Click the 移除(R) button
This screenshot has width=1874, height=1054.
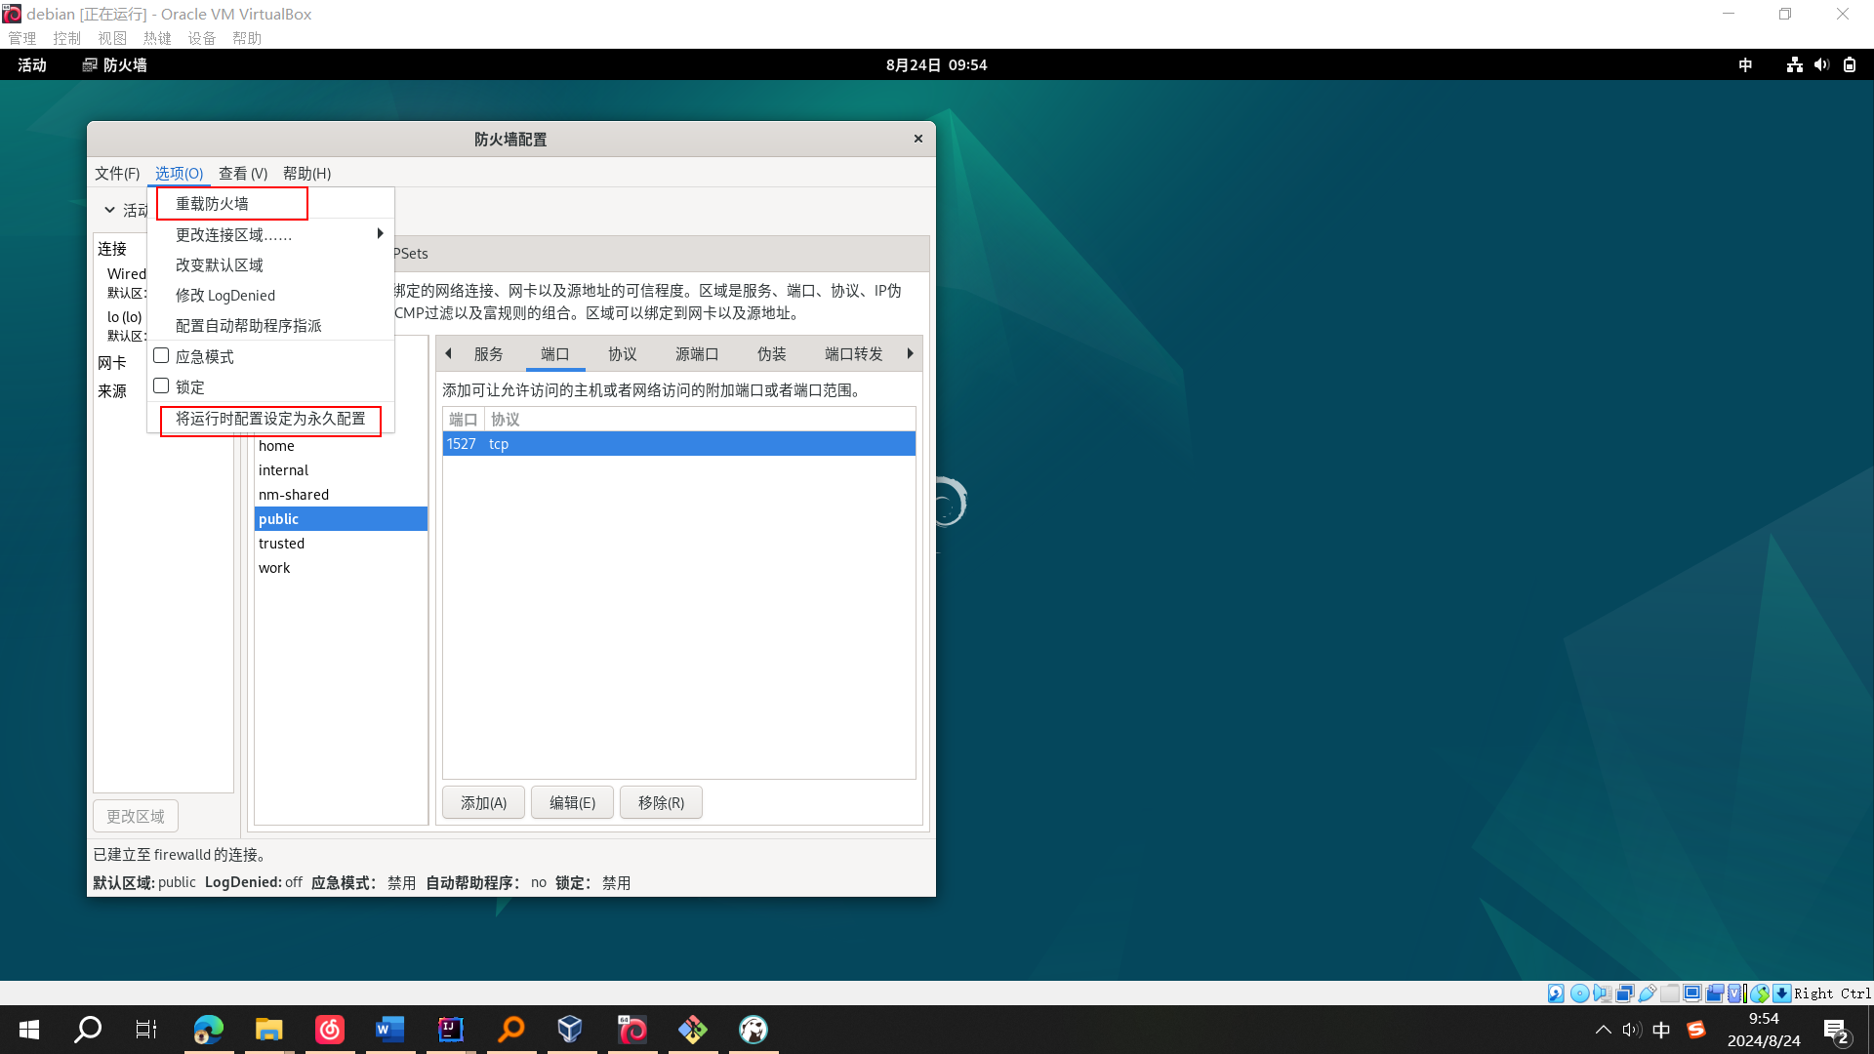point(661,802)
